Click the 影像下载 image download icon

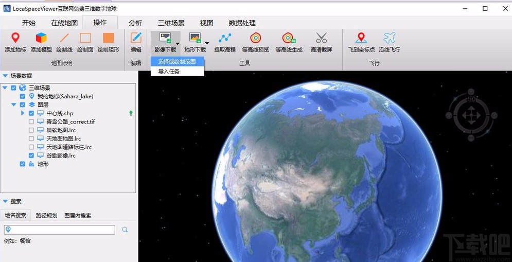pyautogui.click(x=165, y=38)
